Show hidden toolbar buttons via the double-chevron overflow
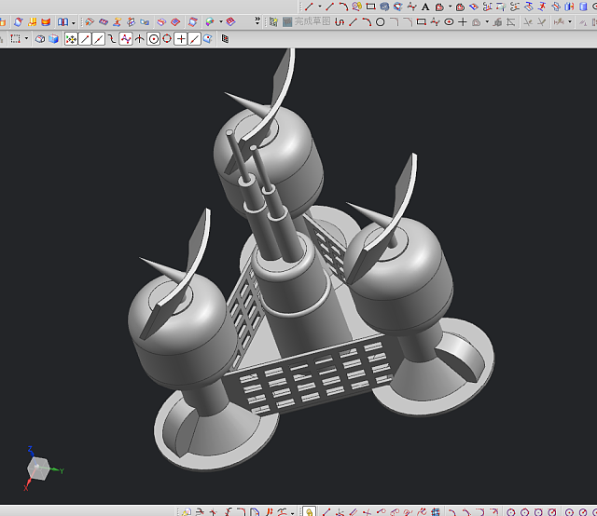 coord(257,20)
